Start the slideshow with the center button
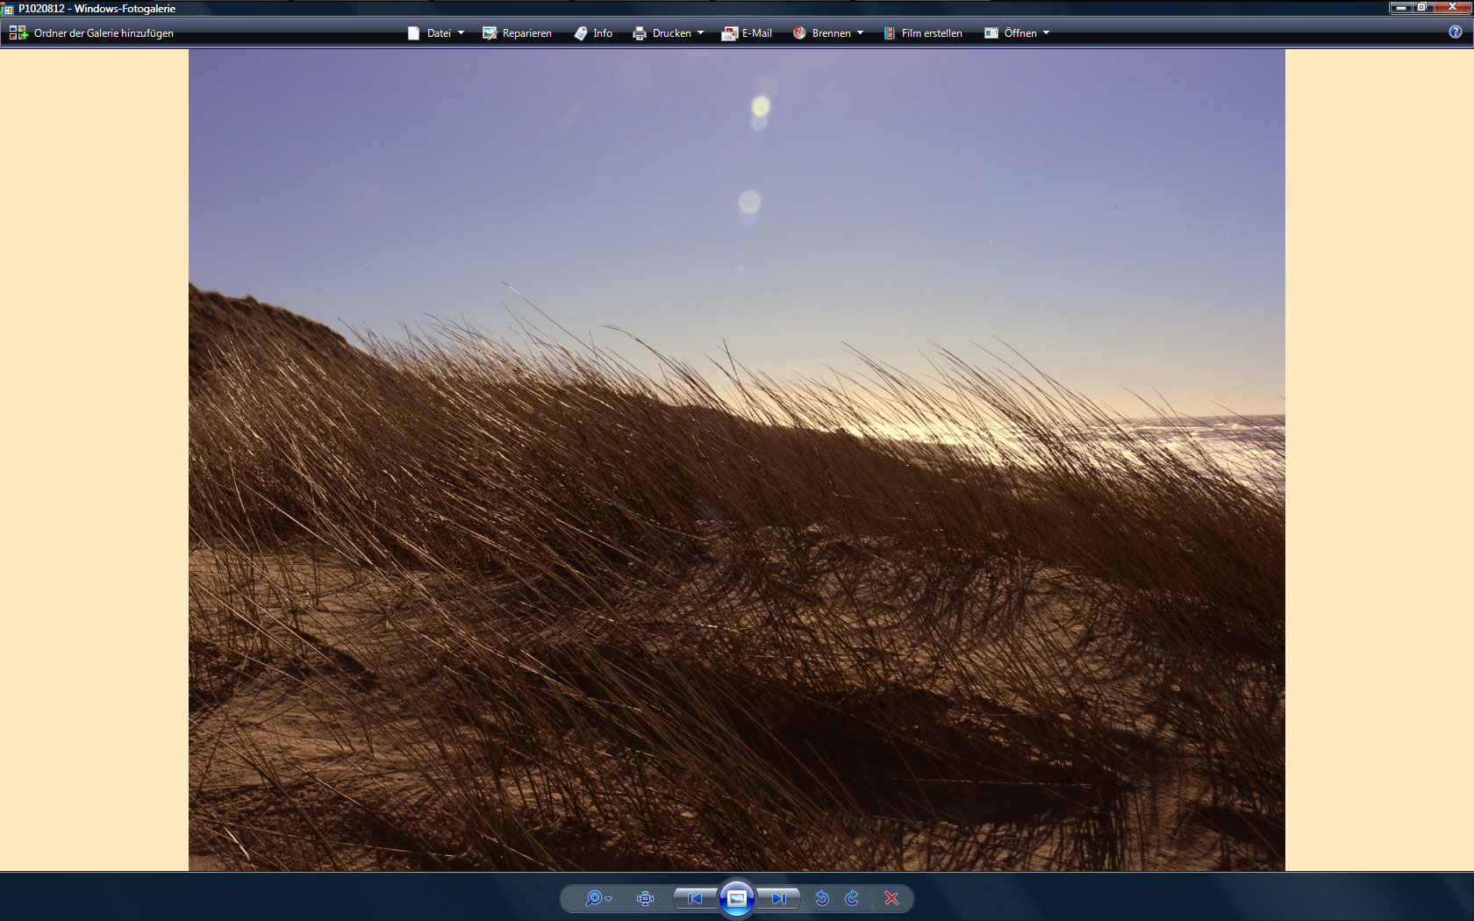This screenshot has width=1474, height=921. tap(737, 898)
